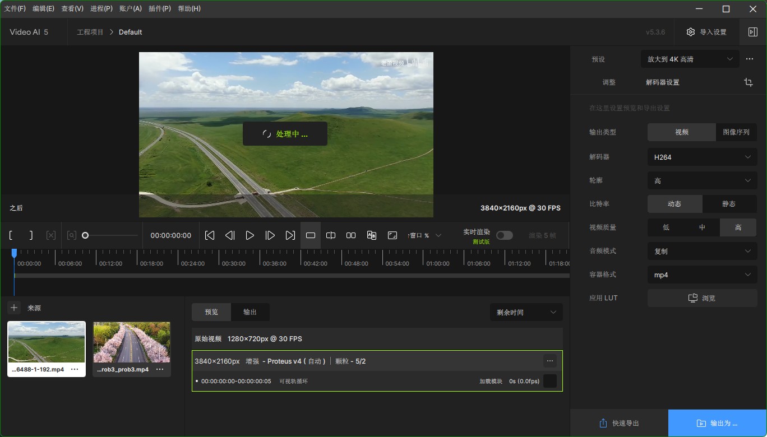Click the blue playhead on timeline
Screen dimensions: 767x437
15,254
